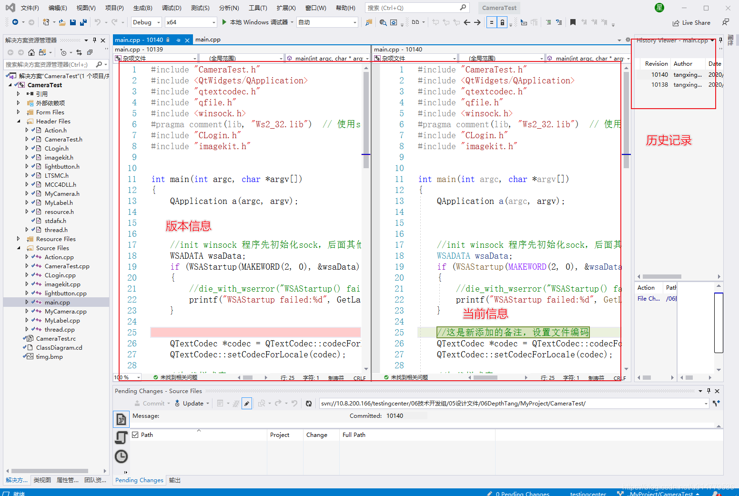Click the SVN refresh icon in Pending Changes
The width and height of the screenshot is (739, 496).
tap(309, 403)
